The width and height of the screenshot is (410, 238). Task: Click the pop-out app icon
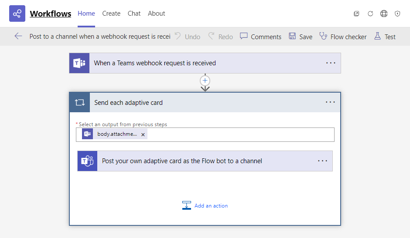(356, 13)
